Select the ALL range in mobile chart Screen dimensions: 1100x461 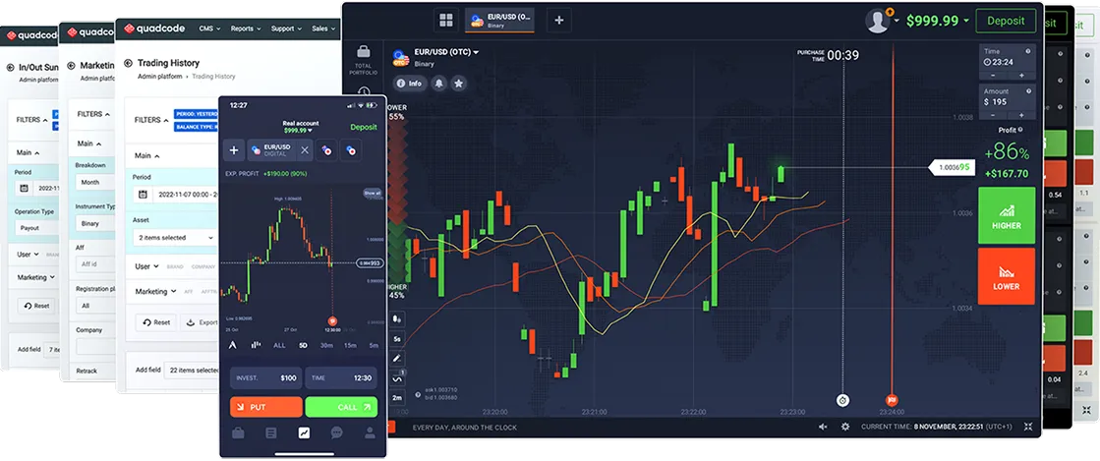(x=279, y=345)
